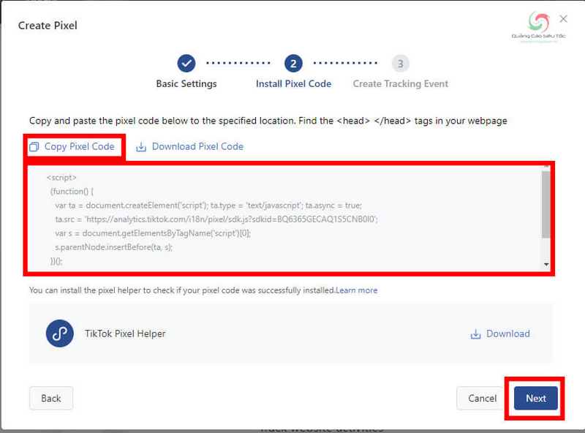Cancel the pixel creation

[482, 399]
